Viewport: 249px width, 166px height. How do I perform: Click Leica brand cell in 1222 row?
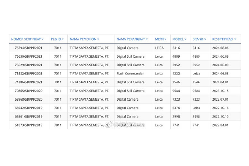point(196,74)
